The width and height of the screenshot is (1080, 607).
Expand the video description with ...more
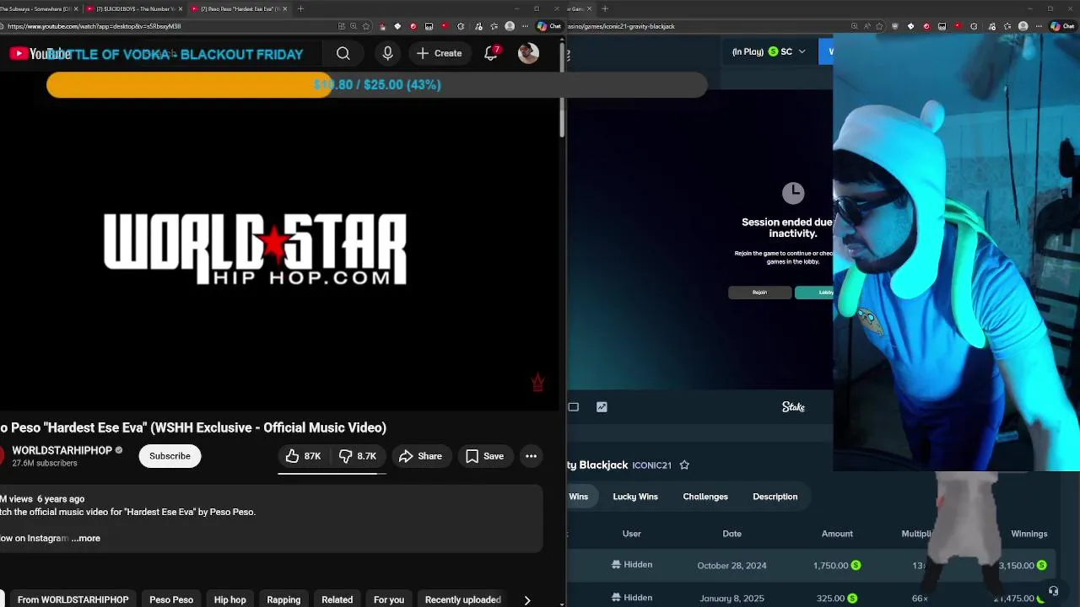(x=86, y=538)
